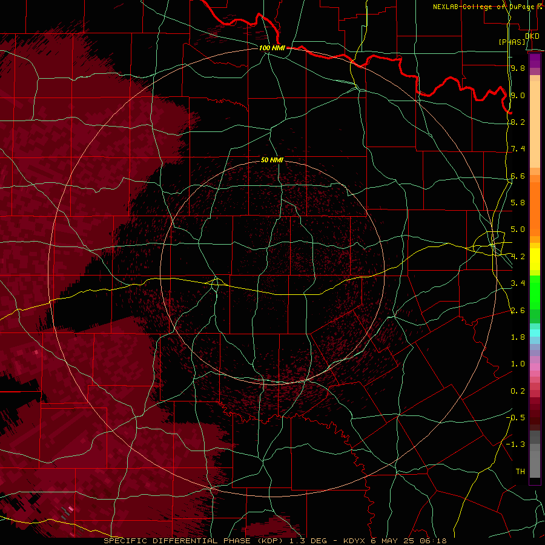Click the 3.4 scale value
Screen dimensions: 545x545
click(x=518, y=283)
